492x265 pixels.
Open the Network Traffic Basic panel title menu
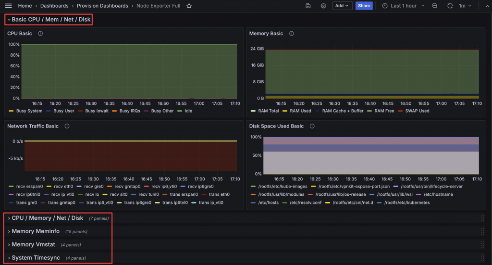[33, 126]
